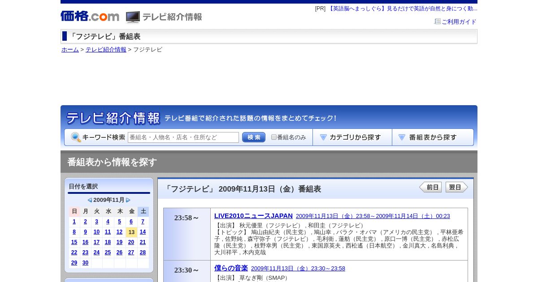
Task: Expand カテゴリから探す dropdown
Action: click(x=352, y=137)
